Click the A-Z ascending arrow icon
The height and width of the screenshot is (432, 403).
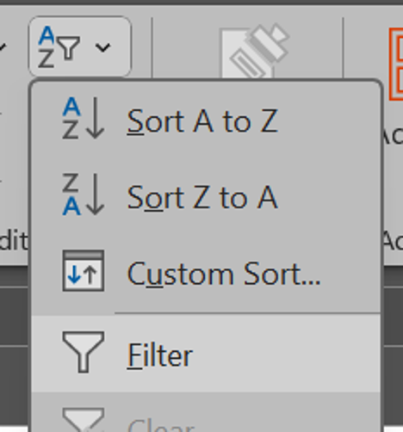pyautogui.click(x=84, y=118)
